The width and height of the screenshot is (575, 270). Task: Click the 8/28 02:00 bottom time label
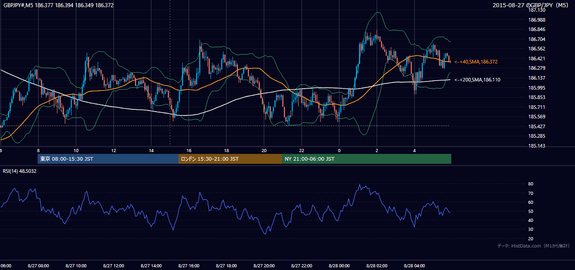tap(377, 266)
